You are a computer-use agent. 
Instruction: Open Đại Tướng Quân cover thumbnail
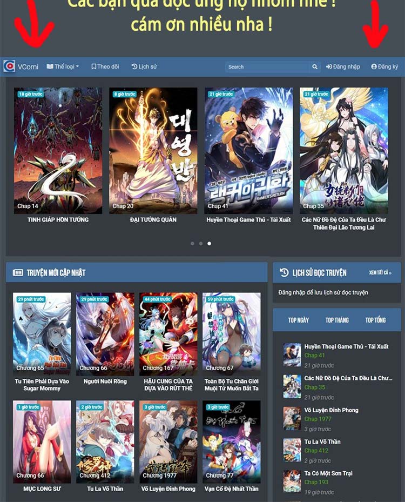coord(153,150)
